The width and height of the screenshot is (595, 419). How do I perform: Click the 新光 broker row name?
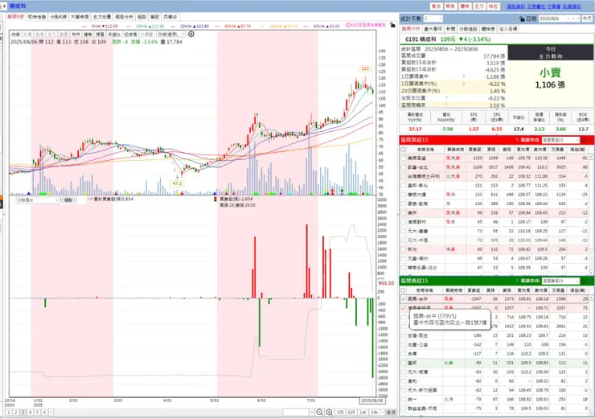coord(412,249)
